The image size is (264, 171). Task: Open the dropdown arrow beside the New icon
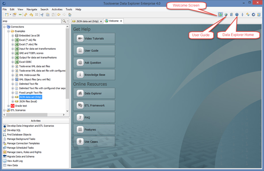tap(10, 15)
